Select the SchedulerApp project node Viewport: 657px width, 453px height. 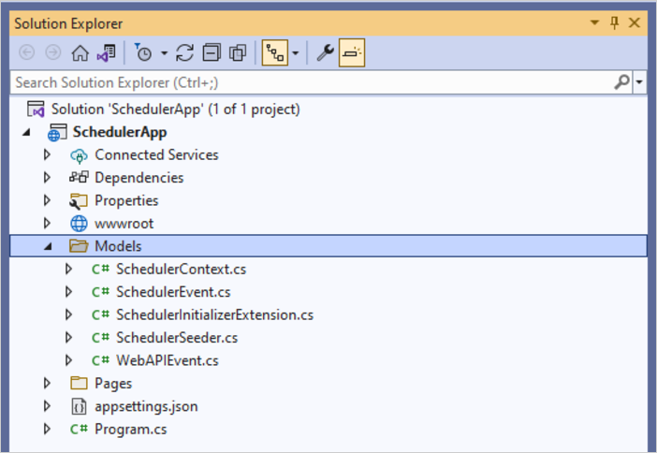pyautogui.click(x=120, y=132)
